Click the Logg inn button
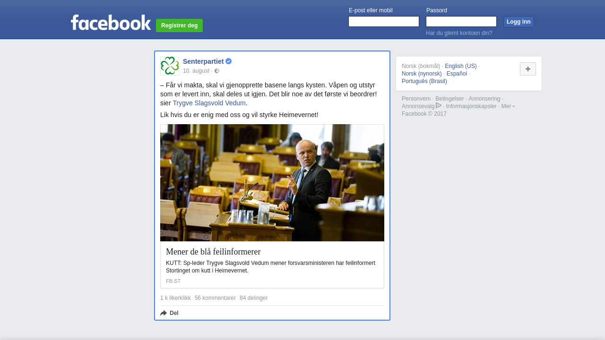605x340 pixels. tap(519, 22)
